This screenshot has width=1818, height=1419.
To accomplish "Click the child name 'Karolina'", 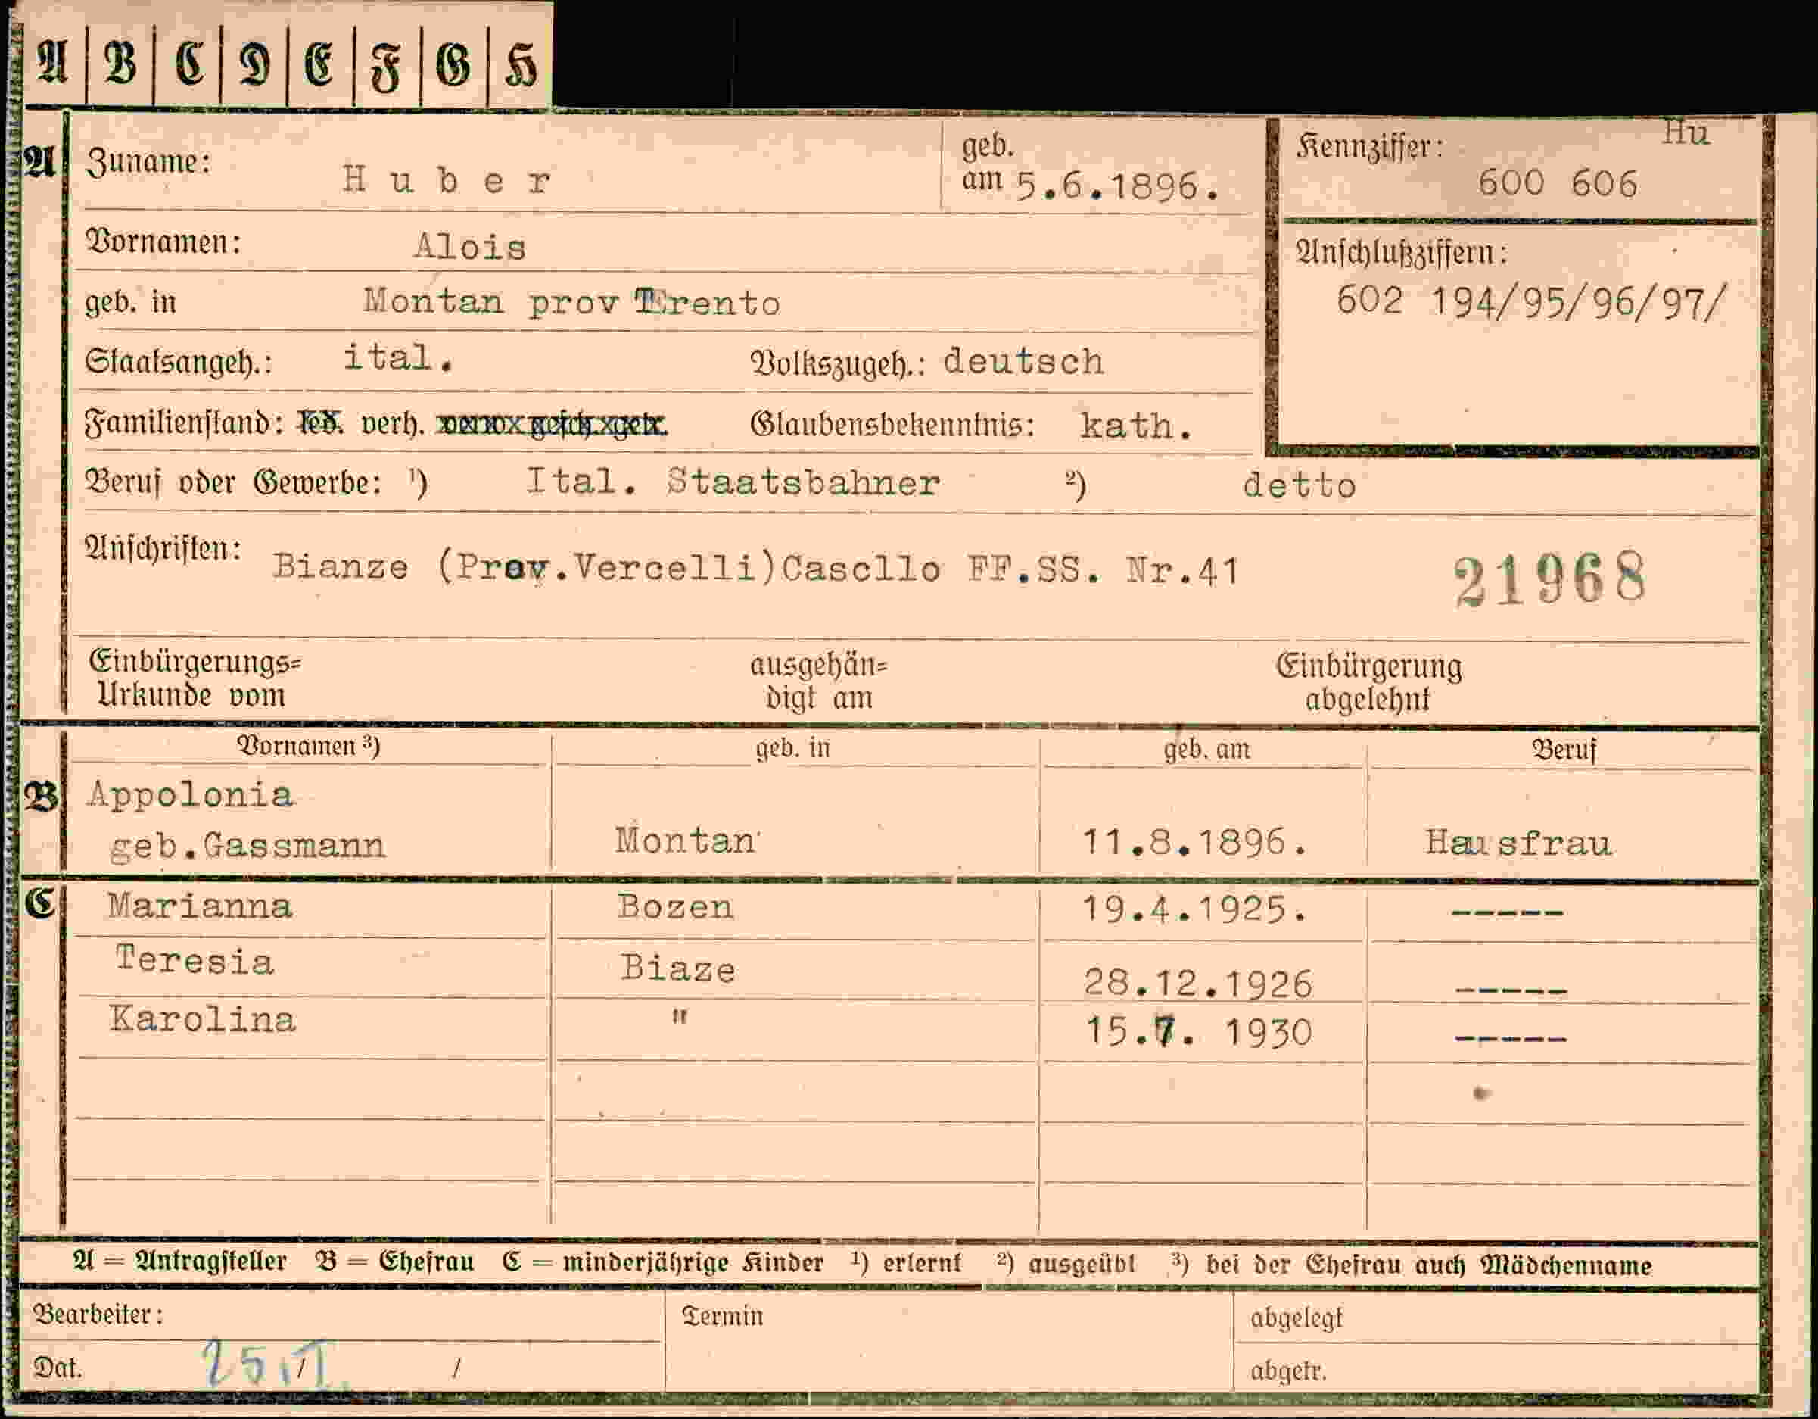I will 202,1019.
